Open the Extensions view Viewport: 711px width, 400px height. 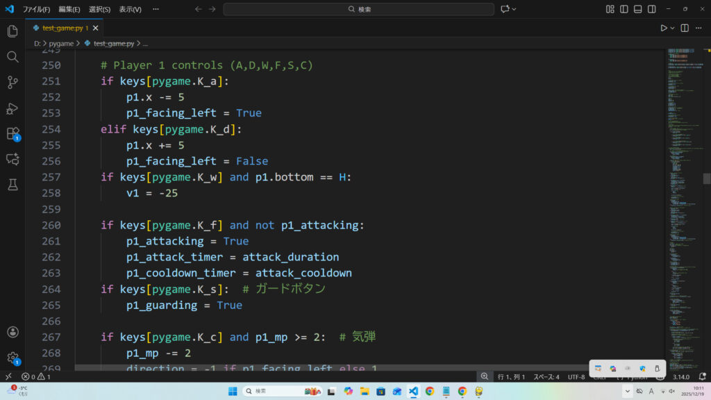click(x=12, y=133)
